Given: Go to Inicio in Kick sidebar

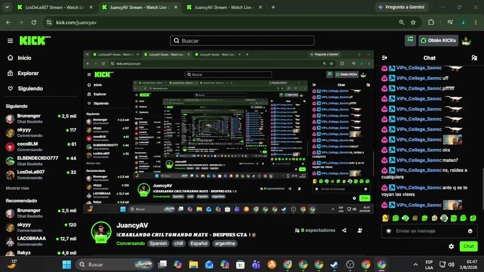Looking at the screenshot, I should pyautogui.click(x=25, y=58).
